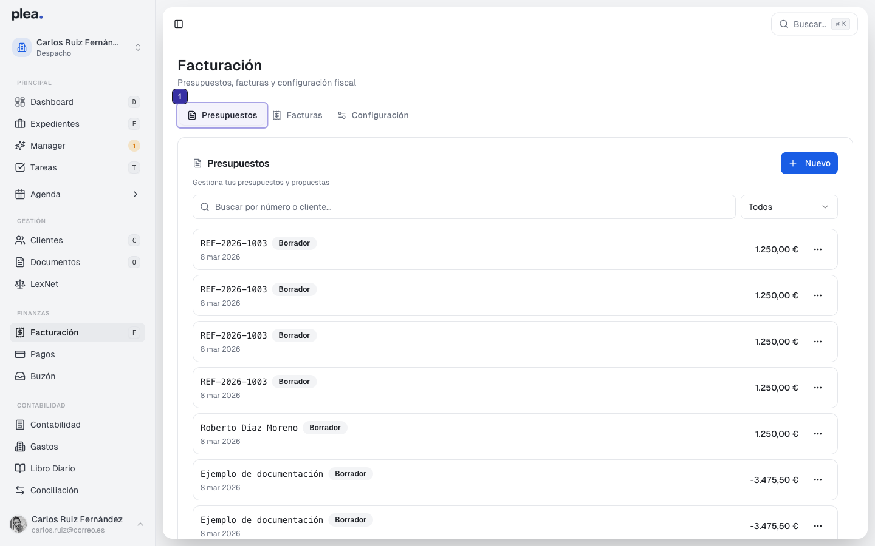Open Libro Diario
Screen dimensions: 875x546
pos(77,468)
